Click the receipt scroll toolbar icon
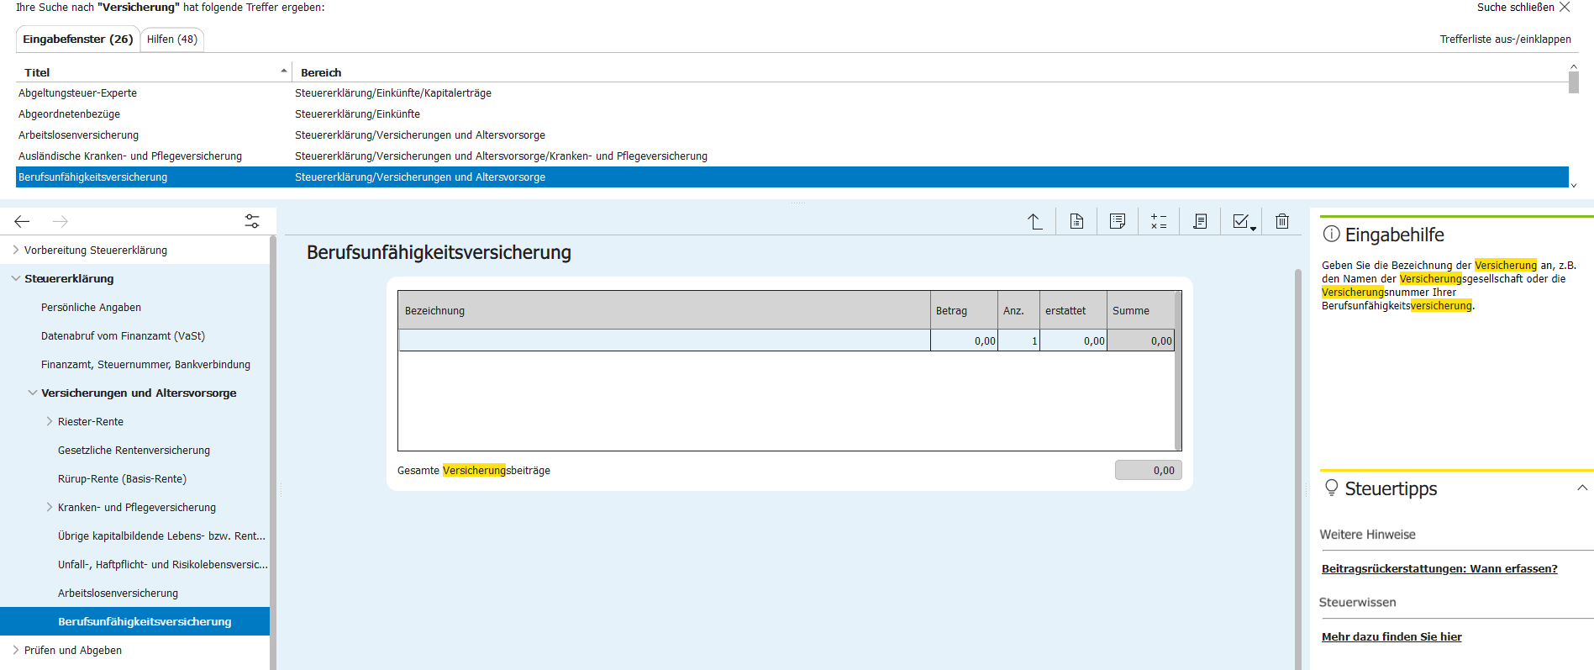The width and height of the screenshot is (1594, 670). pyautogui.click(x=1199, y=221)
